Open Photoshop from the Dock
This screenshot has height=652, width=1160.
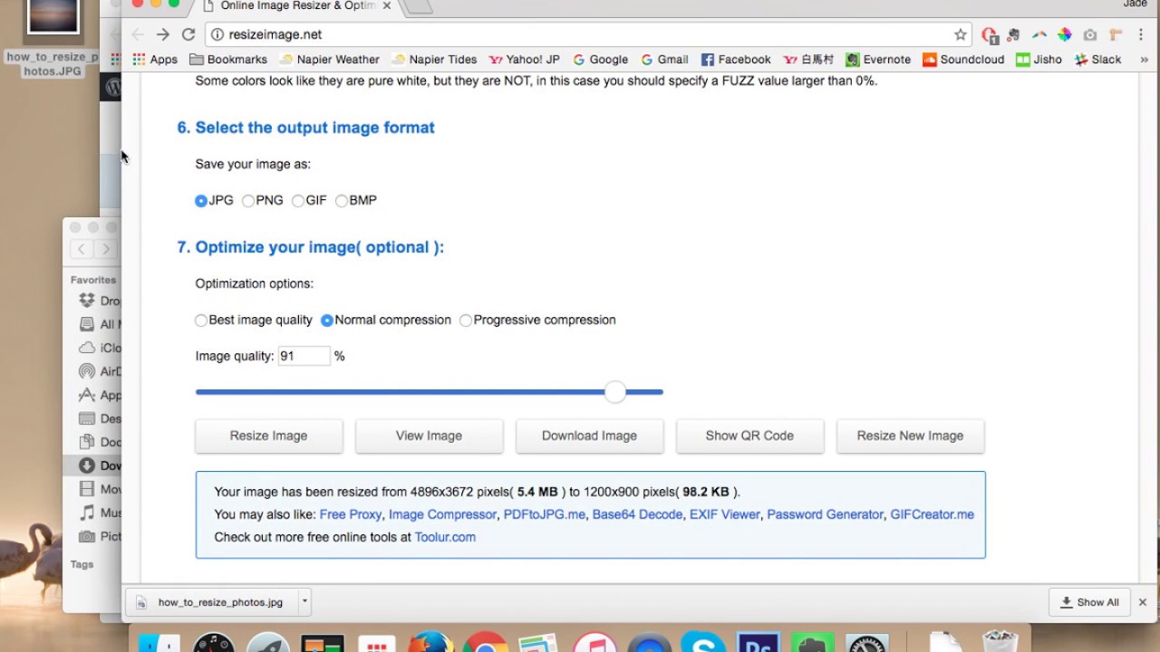tap(758, 642)
